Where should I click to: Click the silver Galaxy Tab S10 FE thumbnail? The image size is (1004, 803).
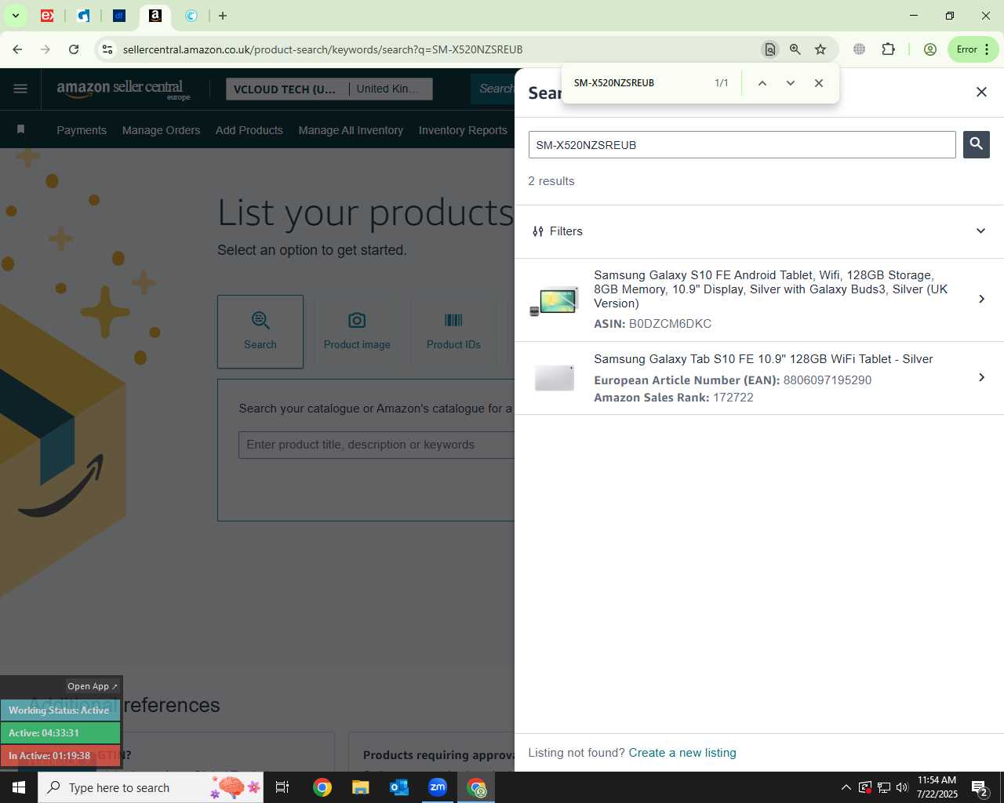[x=554, y=377]
